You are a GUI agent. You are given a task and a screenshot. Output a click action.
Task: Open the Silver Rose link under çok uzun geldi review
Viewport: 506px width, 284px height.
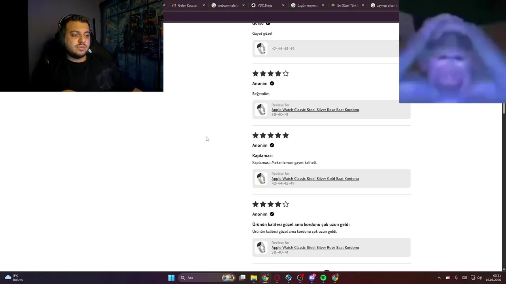tap(315, 248)
